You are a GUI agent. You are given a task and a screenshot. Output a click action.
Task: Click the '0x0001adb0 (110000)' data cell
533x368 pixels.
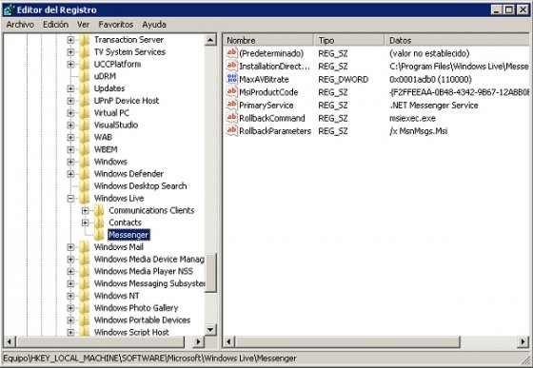[430, 80]
